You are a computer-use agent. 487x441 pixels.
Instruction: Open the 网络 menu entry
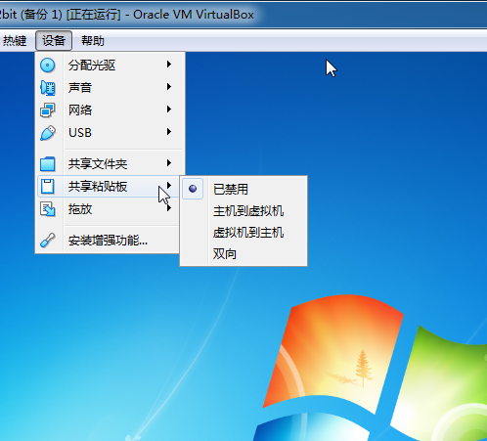coord(110,110)
